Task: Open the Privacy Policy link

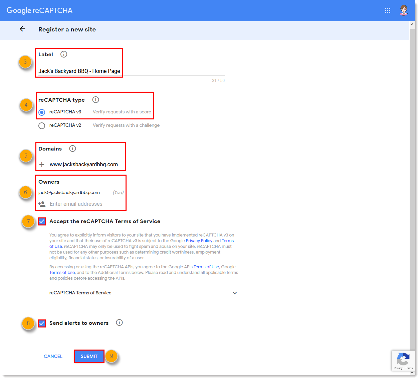Action: [x=199, y=241]
